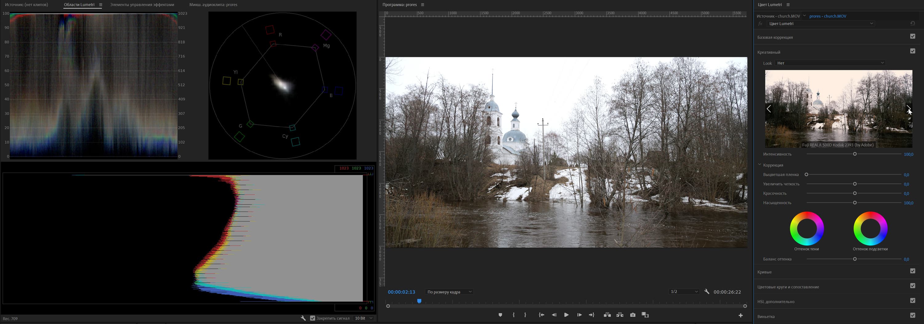Open the Микш. аудиоклипа: prores tab
924x324 pixels.
coord(213,5)
